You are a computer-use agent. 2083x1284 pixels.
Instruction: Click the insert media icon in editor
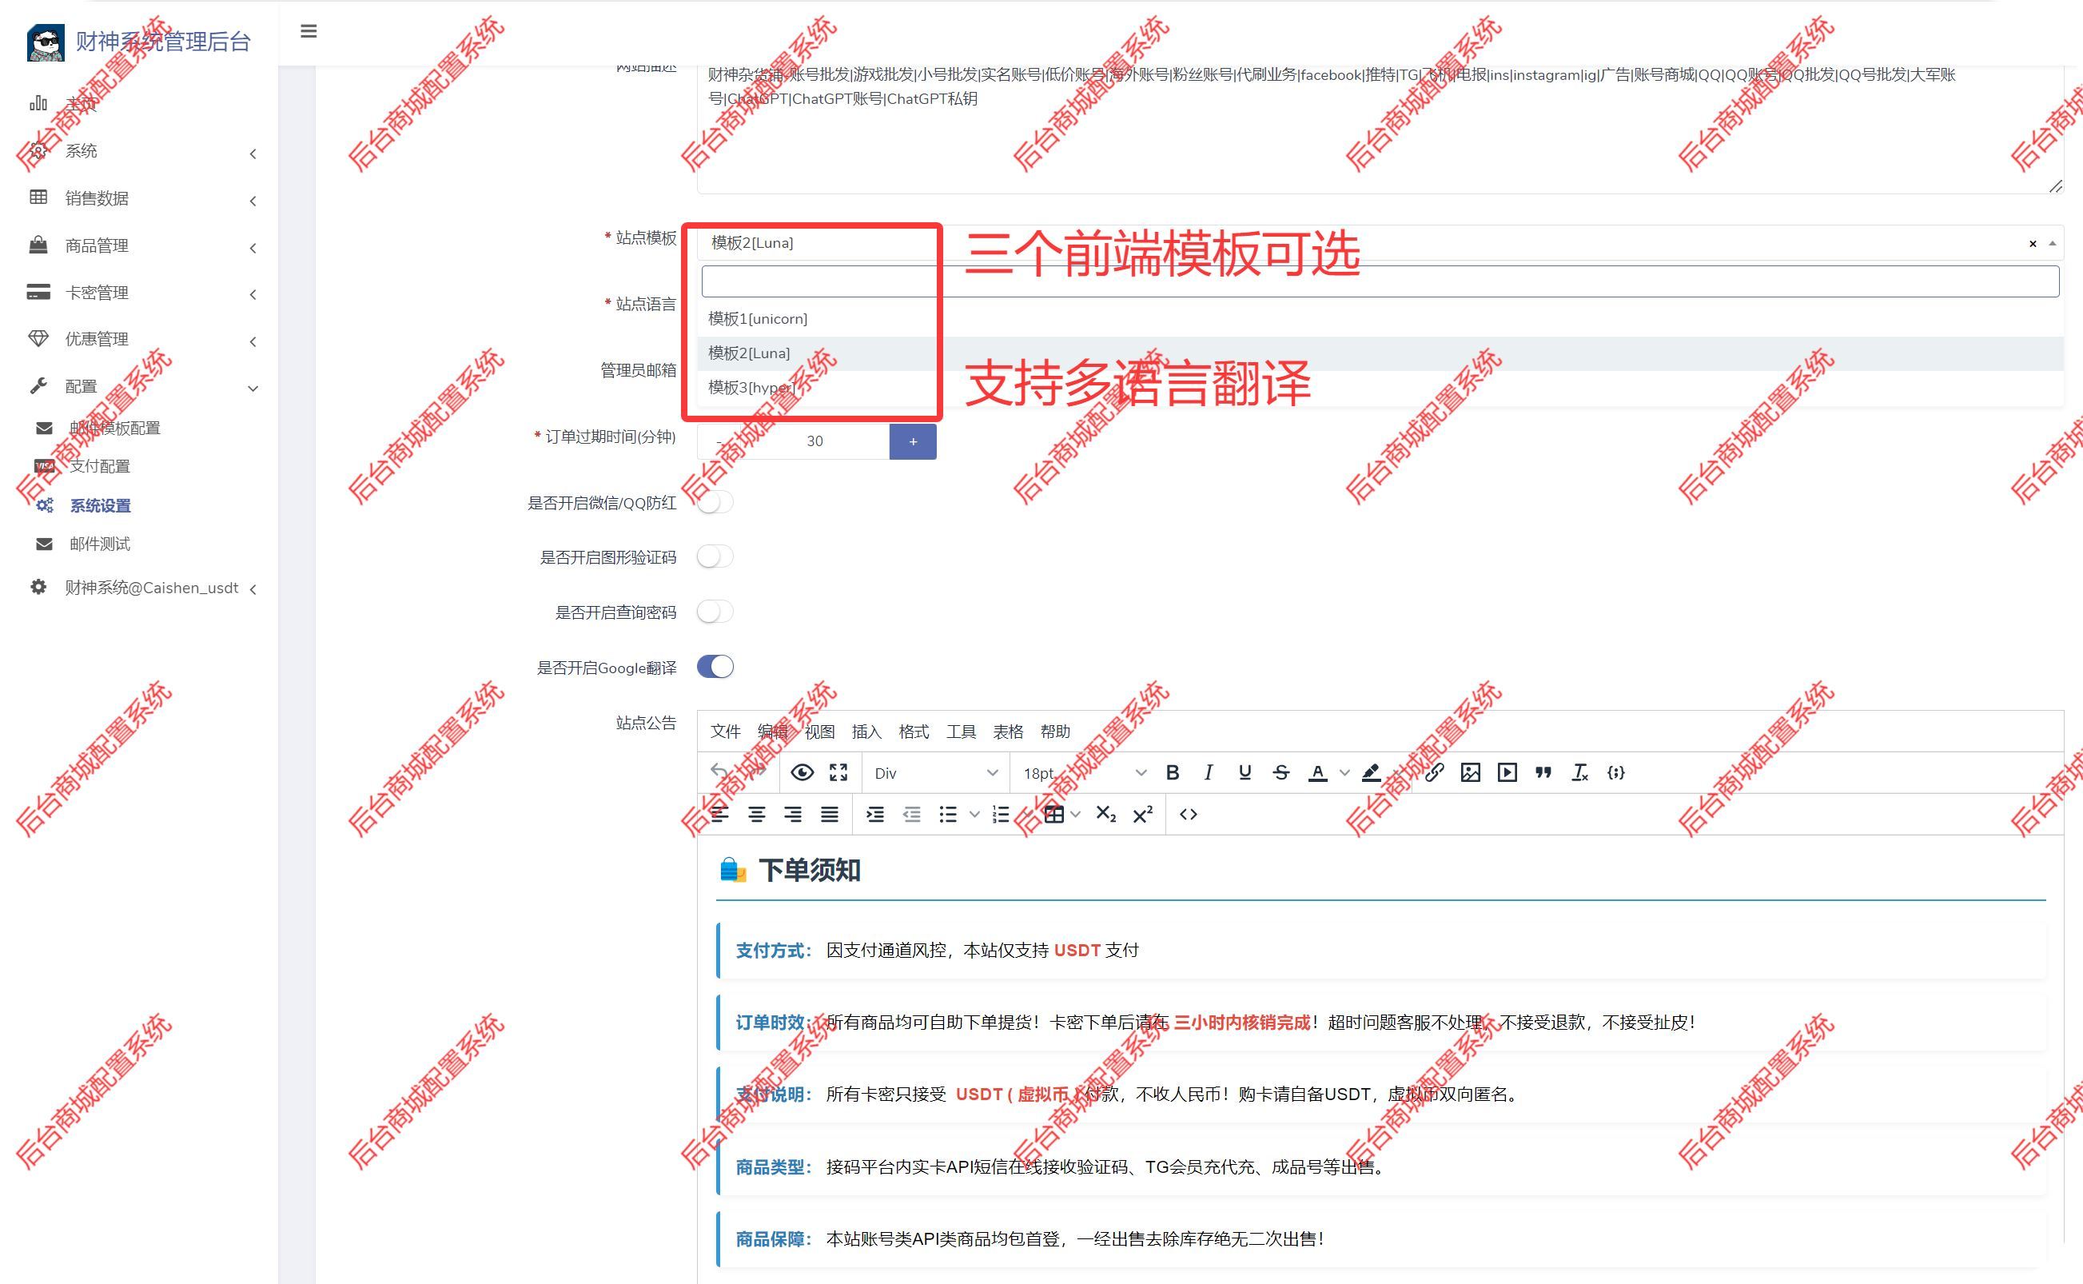click(1507, 772)
